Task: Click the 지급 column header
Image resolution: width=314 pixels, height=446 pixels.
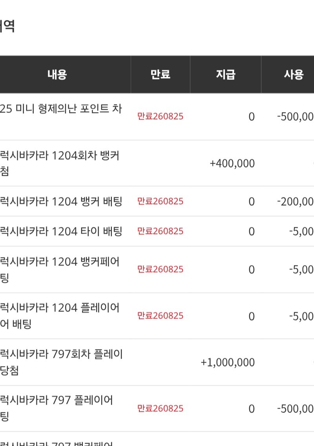Action: point(226,74)
